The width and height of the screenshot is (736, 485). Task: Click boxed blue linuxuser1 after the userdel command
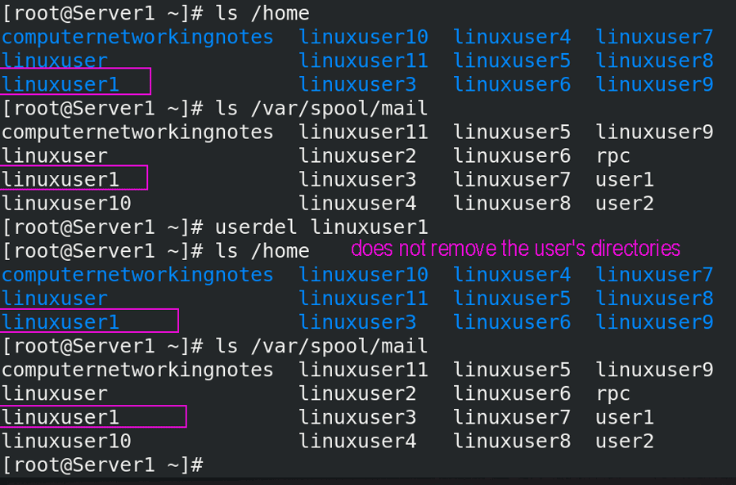click(61, 322)
